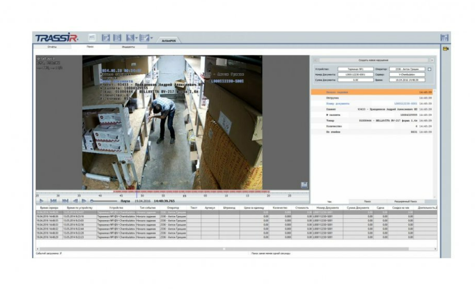Open the Отчёты tab
This screenshot has width=475, height=289.
[x=52, y=47]
